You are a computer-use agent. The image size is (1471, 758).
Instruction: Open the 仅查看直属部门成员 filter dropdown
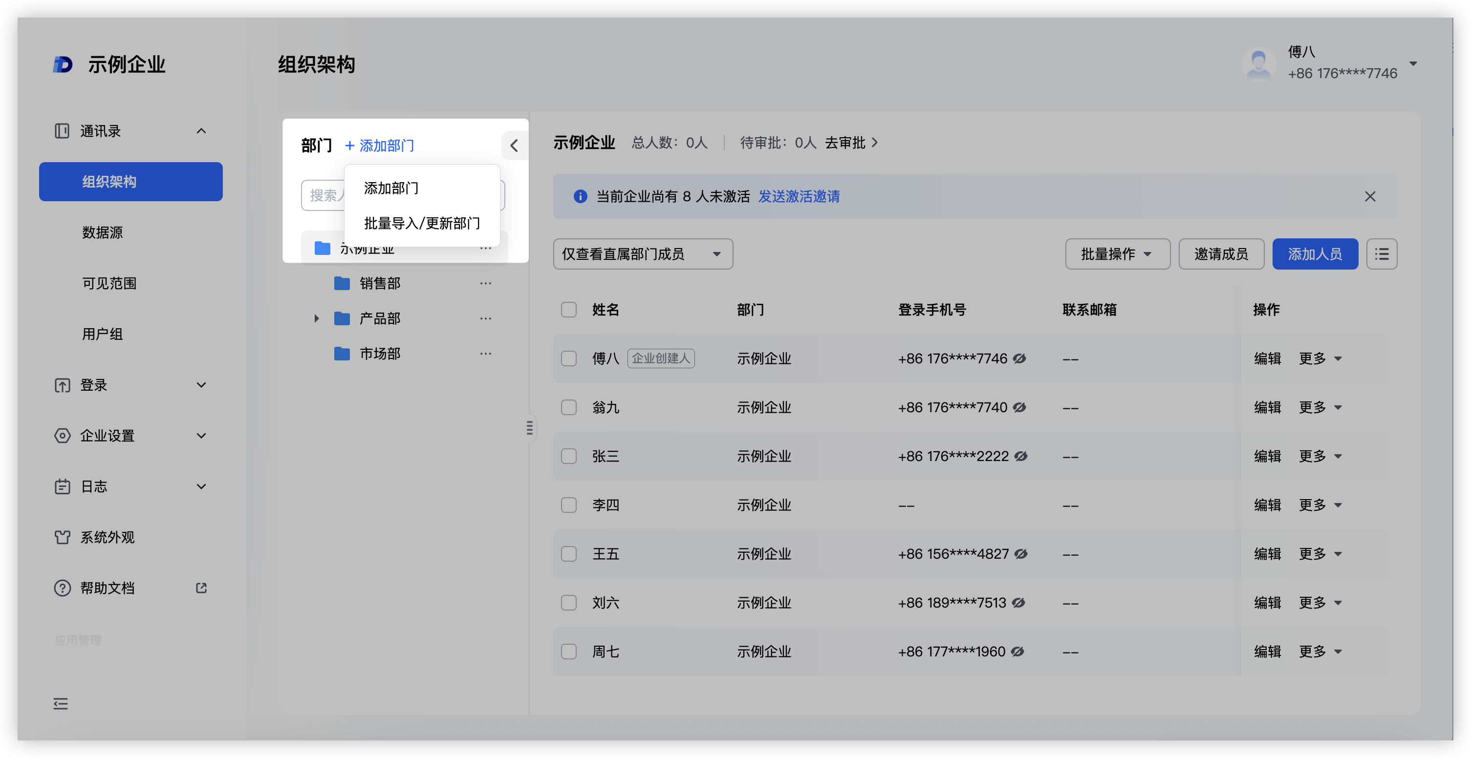tap(643, 254)
